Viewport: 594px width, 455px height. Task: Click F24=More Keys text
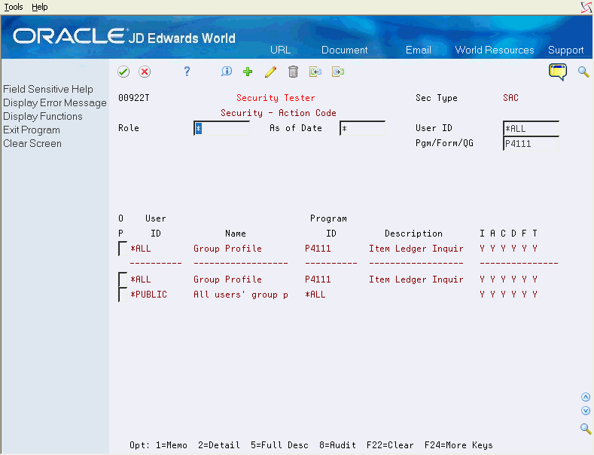click(x=458, y=445)
